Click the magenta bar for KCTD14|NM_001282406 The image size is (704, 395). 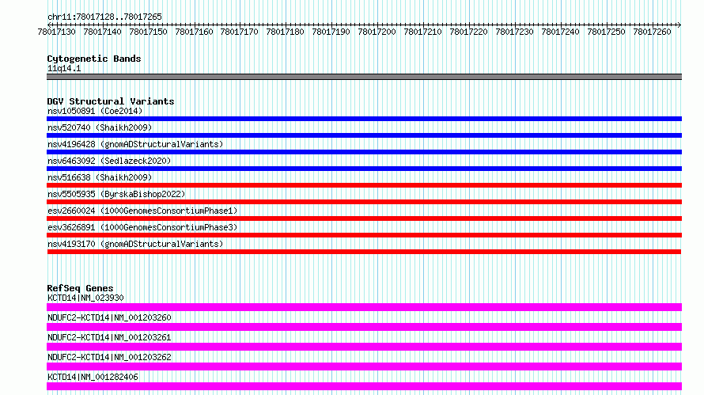[x=364, y=386]
